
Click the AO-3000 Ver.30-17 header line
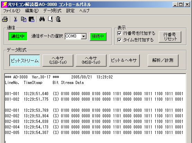point(59,77)
